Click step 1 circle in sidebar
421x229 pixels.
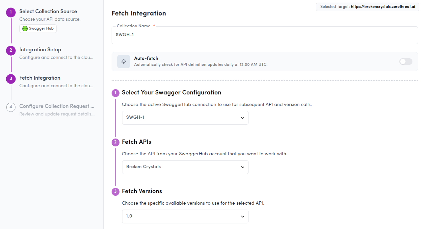point(11,13)
